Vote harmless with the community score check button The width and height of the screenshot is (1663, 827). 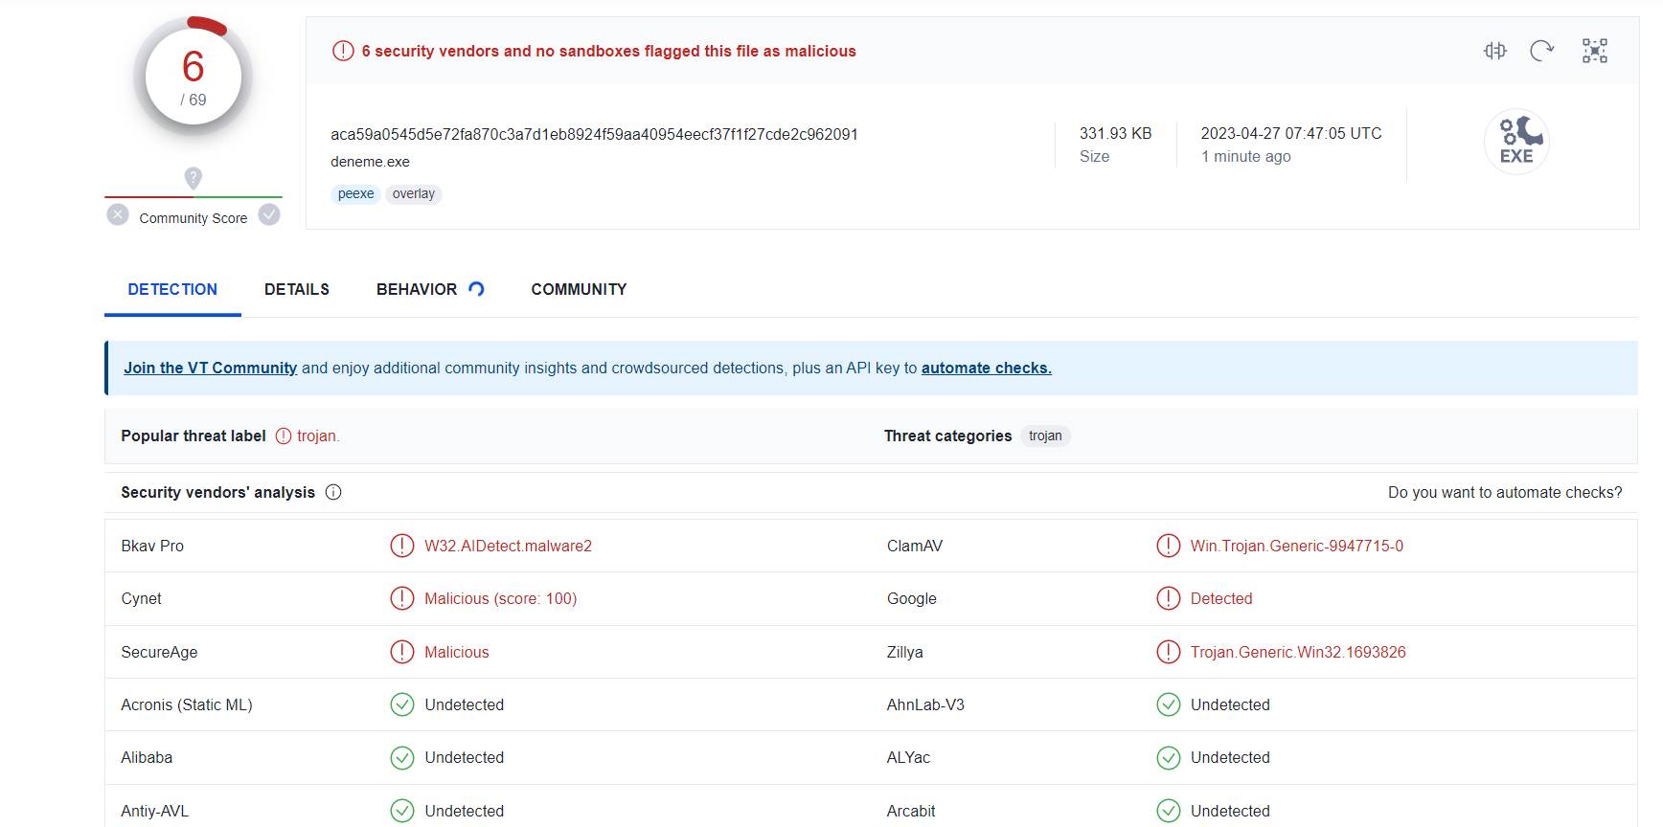click(x=270, y=214)
